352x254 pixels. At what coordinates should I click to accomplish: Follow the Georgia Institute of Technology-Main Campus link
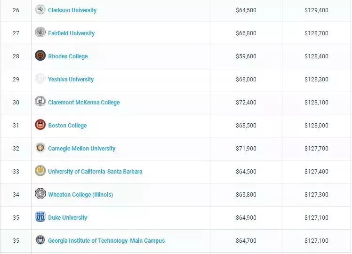point(106,241)
